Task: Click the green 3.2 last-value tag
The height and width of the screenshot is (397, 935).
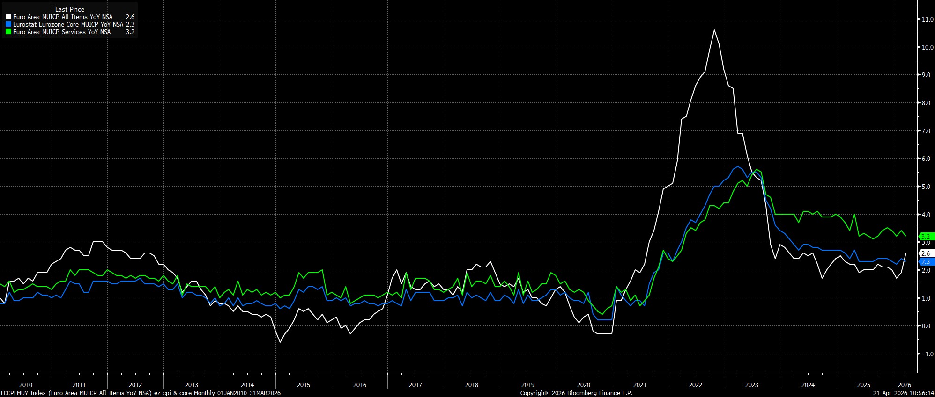Action: coord(926,237)
